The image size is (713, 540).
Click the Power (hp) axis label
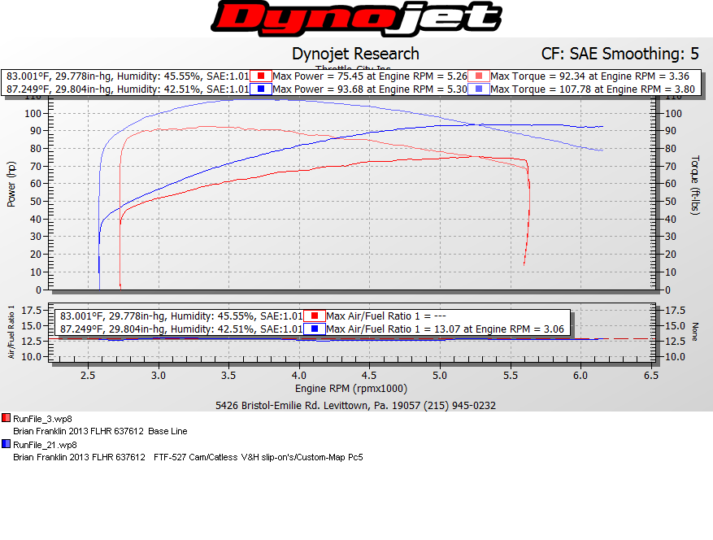[11, 185]
